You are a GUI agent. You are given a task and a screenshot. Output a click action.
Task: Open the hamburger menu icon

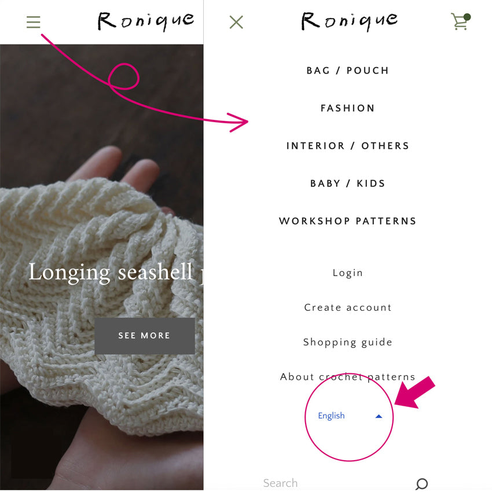33,22
